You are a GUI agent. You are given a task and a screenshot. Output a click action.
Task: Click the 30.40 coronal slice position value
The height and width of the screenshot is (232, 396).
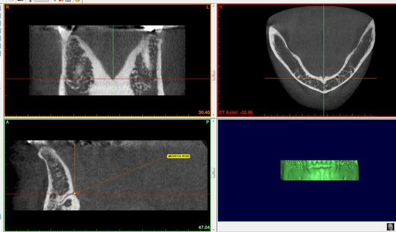(x=204, y=112)
